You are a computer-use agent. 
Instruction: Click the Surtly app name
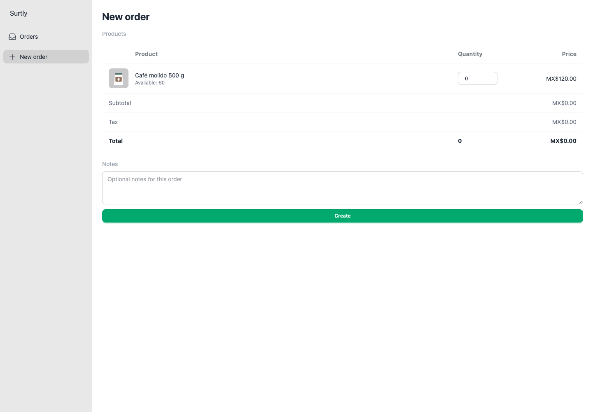[19, 13]
